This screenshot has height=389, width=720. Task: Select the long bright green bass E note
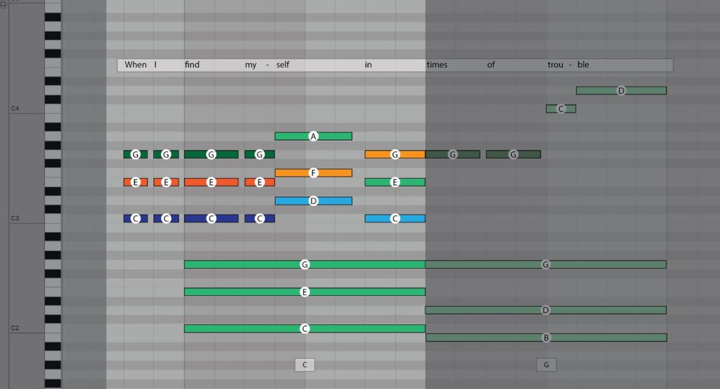point(304,292)
